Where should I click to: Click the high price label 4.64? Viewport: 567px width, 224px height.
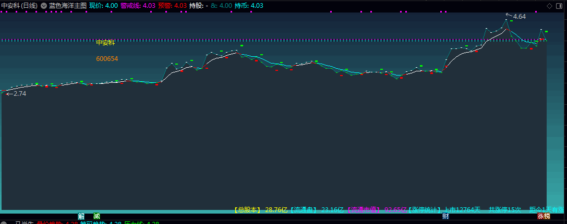pyautogui.click(x=519, y=17)
